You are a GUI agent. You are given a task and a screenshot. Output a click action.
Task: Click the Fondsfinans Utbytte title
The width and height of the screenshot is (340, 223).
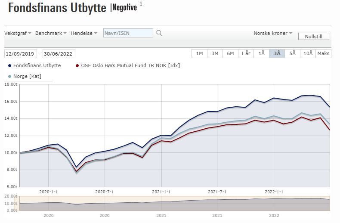[x=57, y=8]
